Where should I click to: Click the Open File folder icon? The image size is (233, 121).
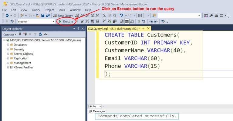click(38, 16)
